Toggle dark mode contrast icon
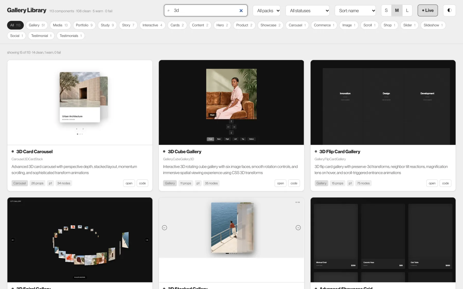463x289 pixels. [x=449, y=10]
